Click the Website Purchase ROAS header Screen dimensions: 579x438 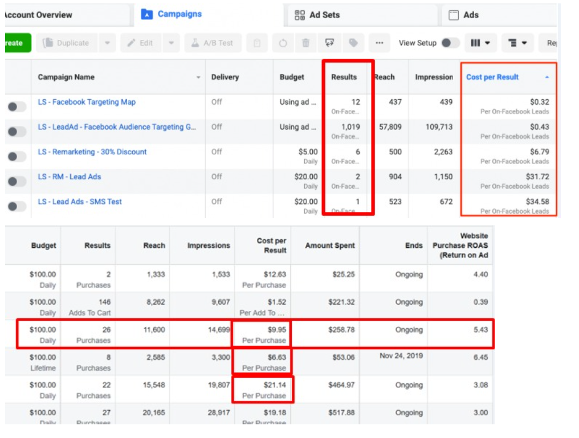[x=460, y=245]
